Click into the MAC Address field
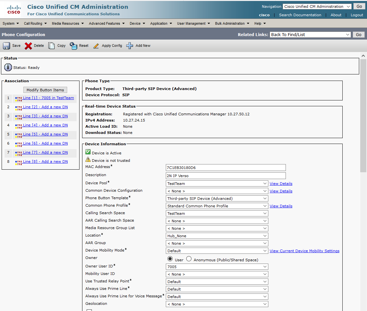The height and width of the screenshot is (311, 367). point(226,168)
